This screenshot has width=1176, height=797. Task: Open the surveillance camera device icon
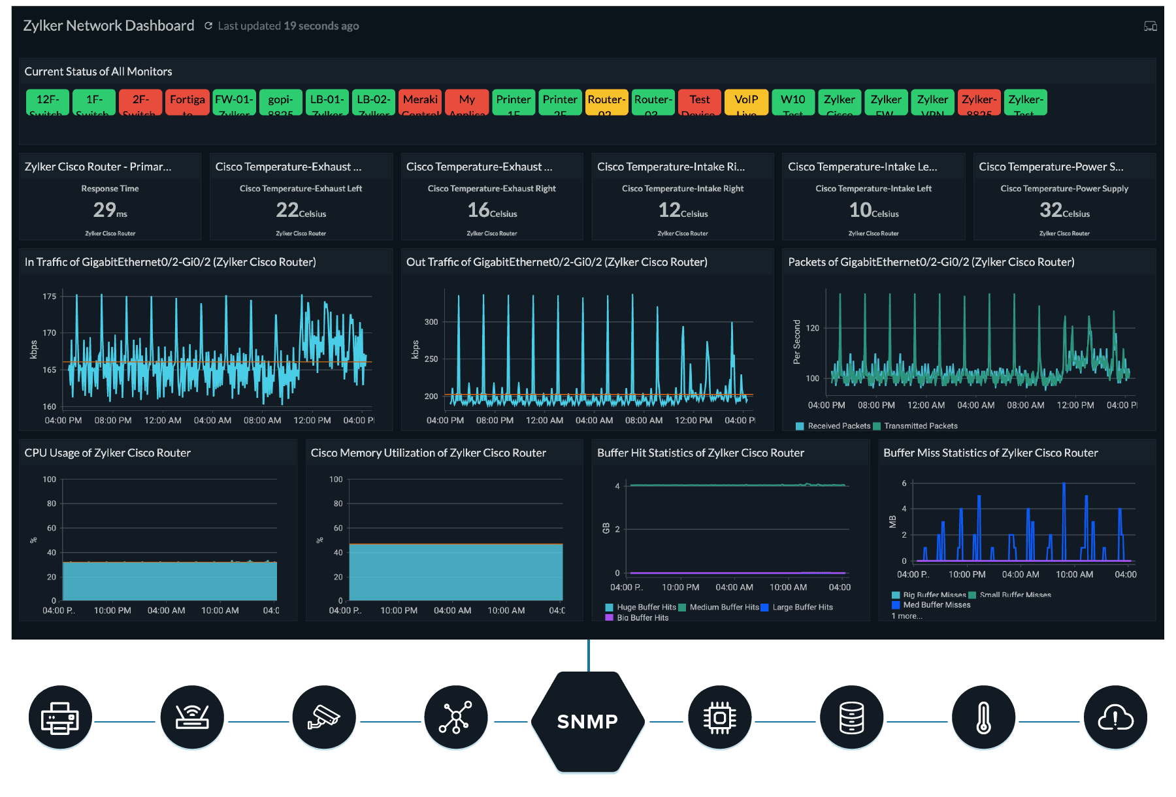pos(324,717)
